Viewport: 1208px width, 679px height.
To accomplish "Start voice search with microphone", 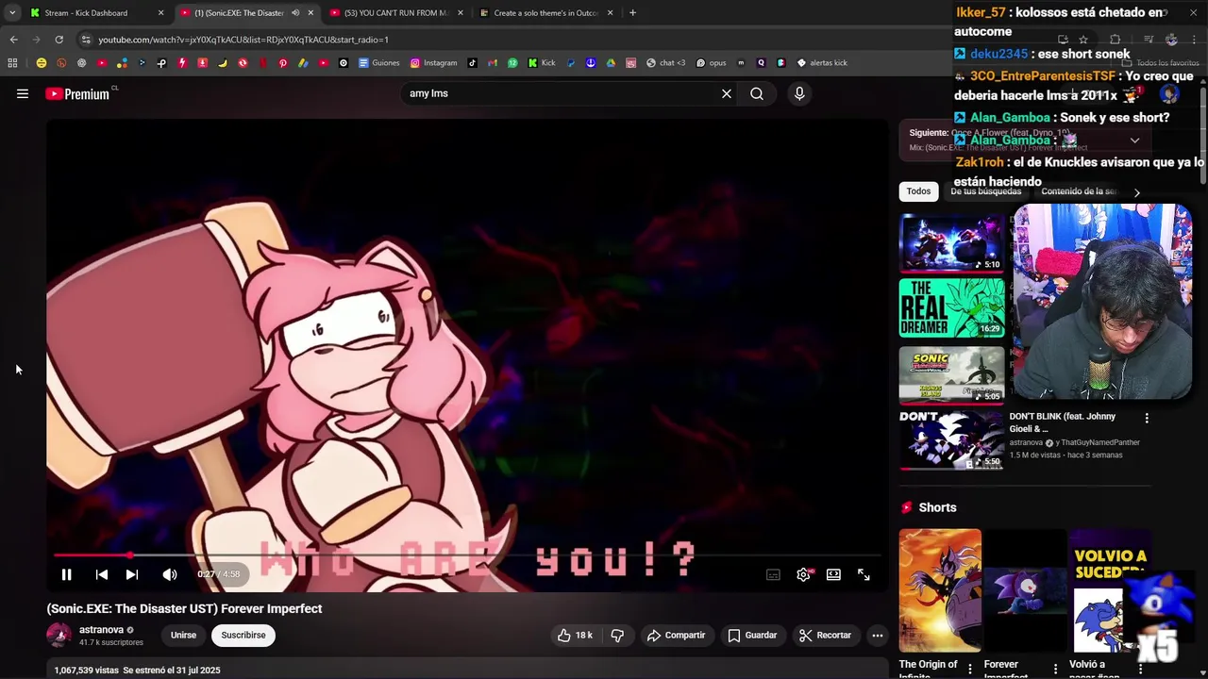I will click(799, 93).
